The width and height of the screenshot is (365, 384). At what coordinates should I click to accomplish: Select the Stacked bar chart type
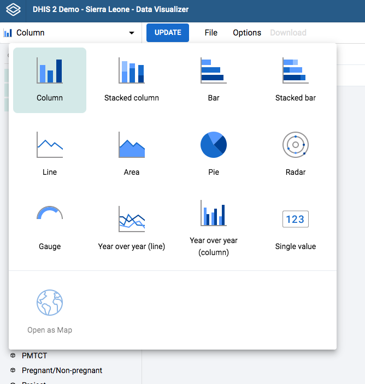pyautogui.click(x=296, y=80)
